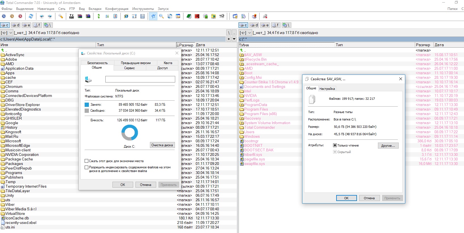Click the highlighted blue star toolbar icon

[153, 16]
